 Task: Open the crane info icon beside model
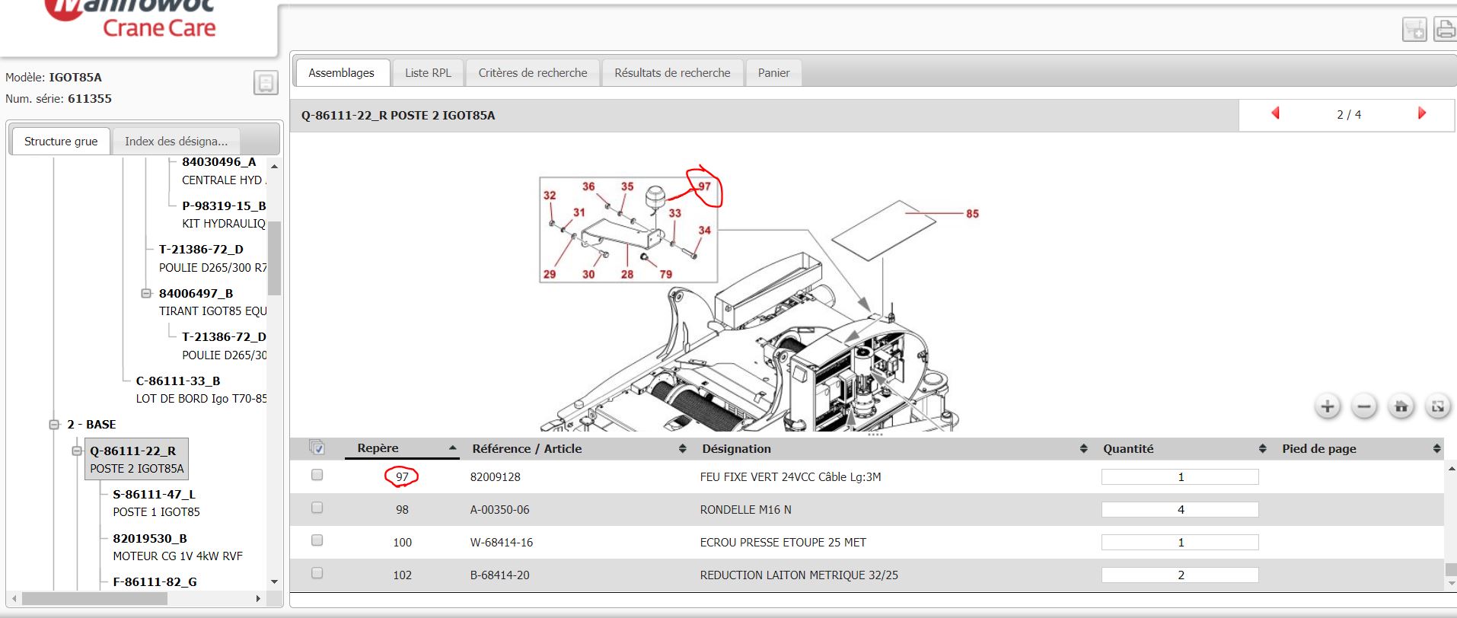[x=266, y=82]
